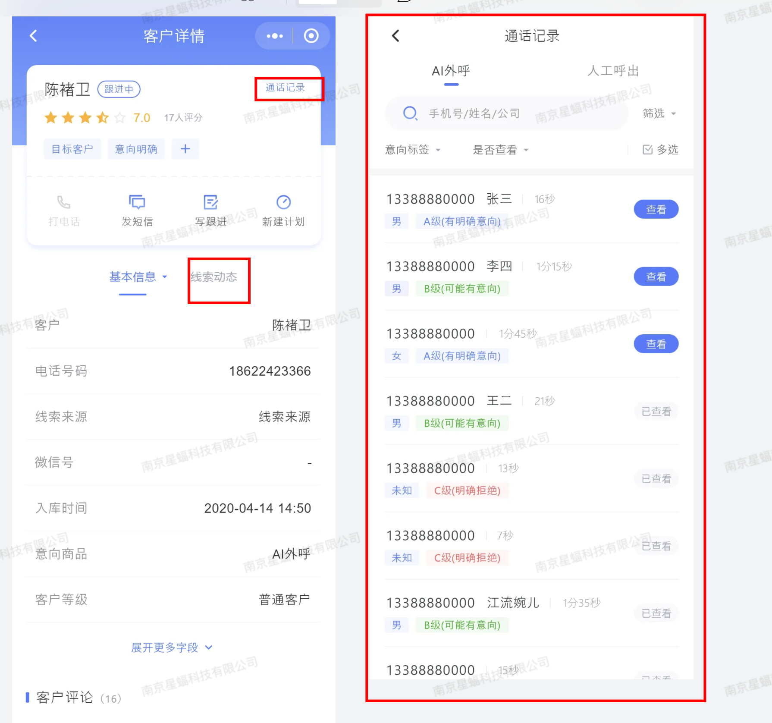Click the phone number 18622423366
The width and height of the screenshot is (772, 723).
(270, 371)
